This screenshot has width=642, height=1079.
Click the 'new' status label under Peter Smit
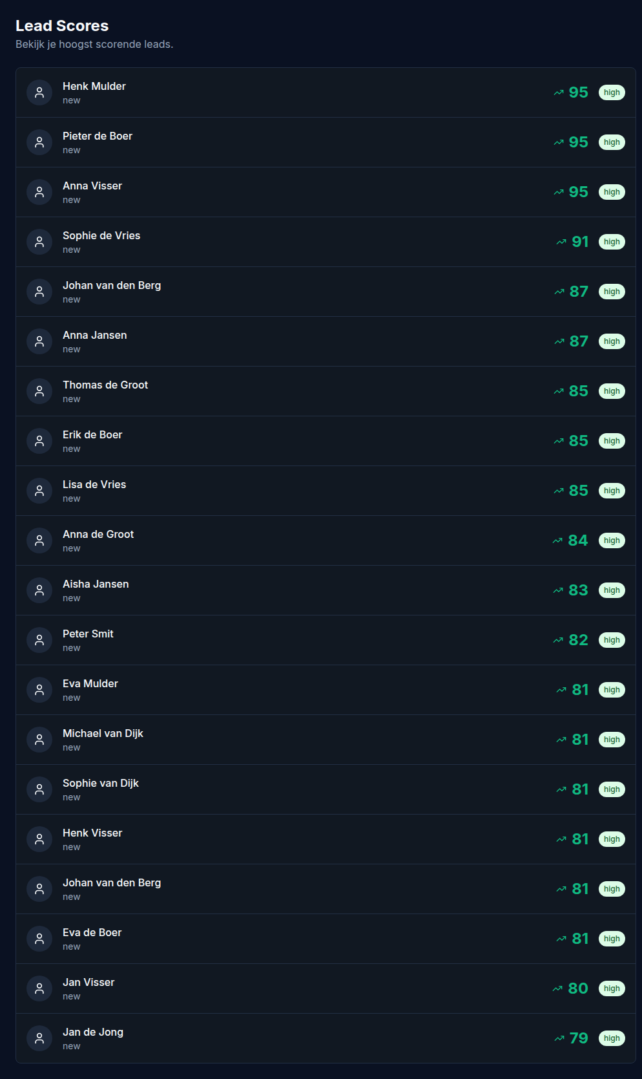pos(71,648)
